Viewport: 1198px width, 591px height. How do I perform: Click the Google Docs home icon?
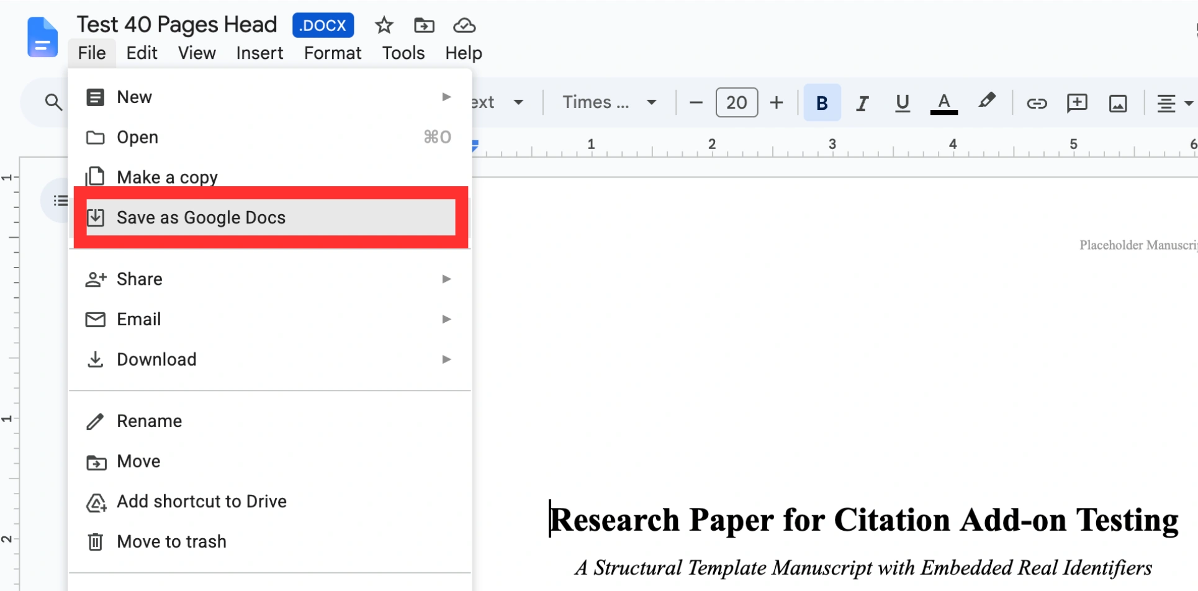coord(42,37)
